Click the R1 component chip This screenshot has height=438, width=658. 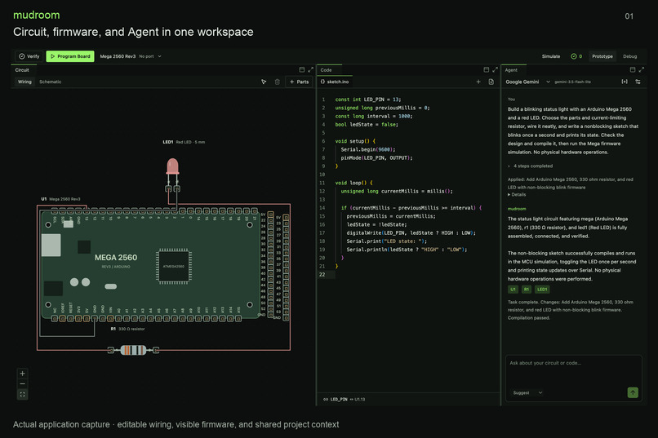[x=527, y=290]
